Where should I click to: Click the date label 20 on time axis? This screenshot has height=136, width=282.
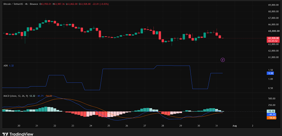19,126
